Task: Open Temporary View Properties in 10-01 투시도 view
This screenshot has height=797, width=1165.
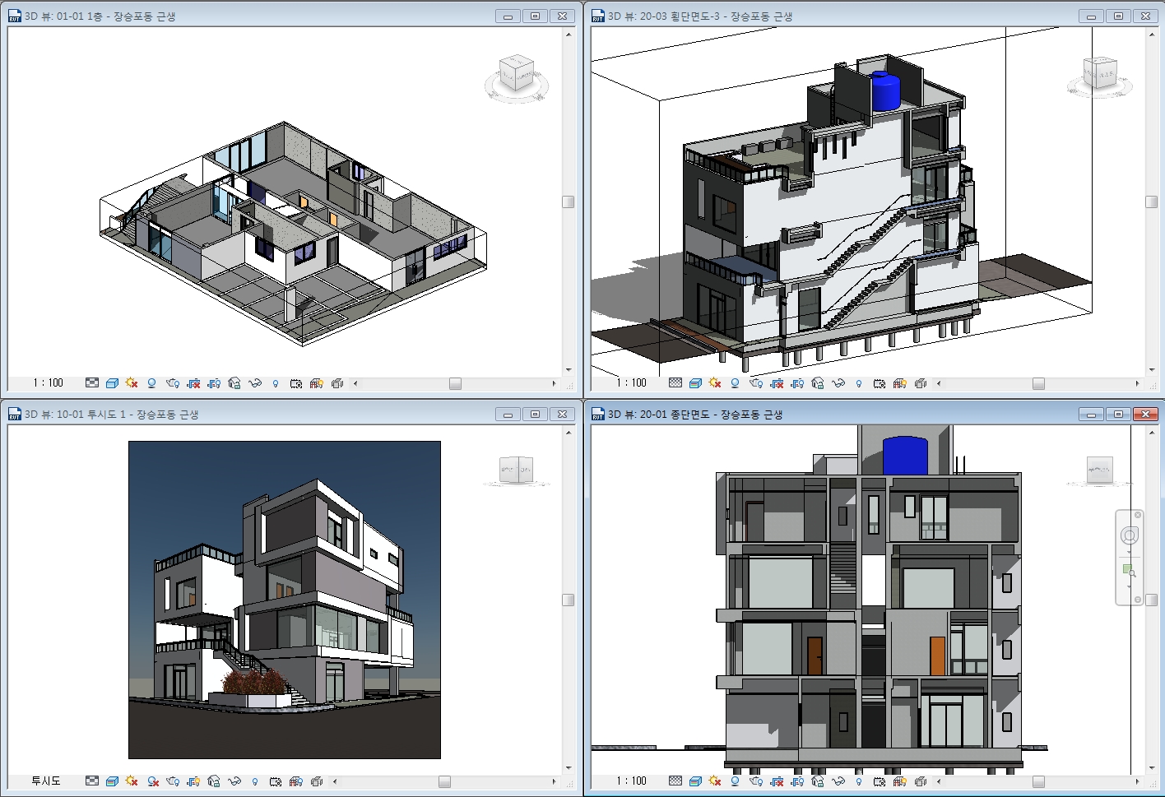Action: click(x=276, y=781)
